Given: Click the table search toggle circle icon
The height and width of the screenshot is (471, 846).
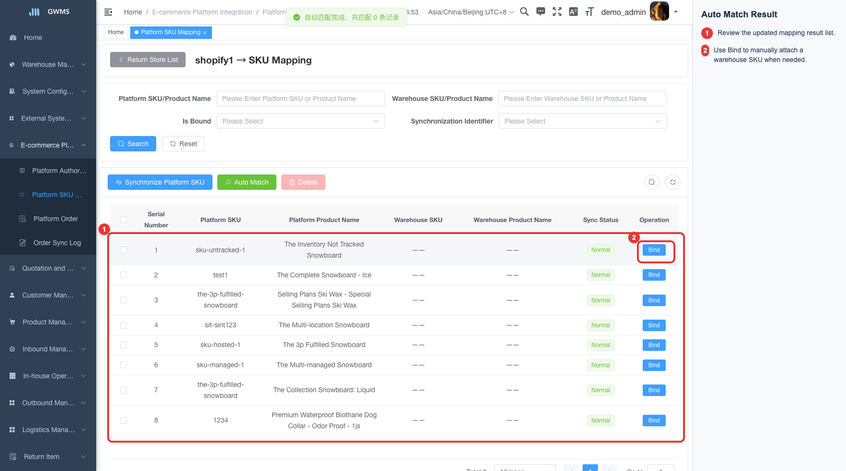Looking at the screenshot, I should coord(652,182).
